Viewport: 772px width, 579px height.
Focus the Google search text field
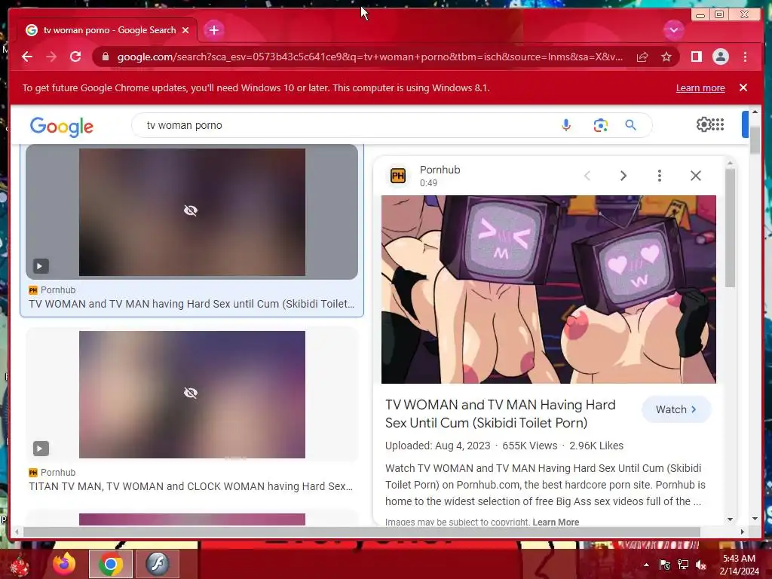pos(345,125)
